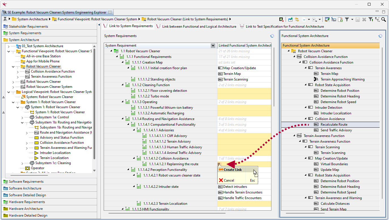The width and height of the screenshot is (389, 220).
Task: Open dropdown next to collapse icon
Action: coord(309,19)
